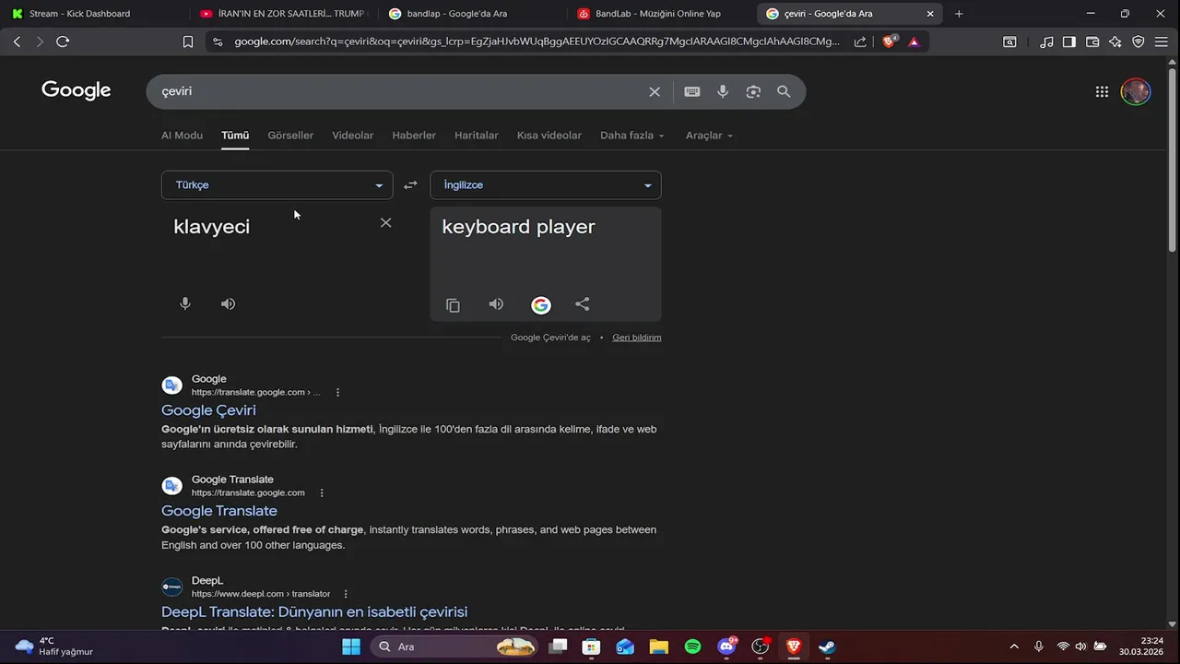The image size is (1180, 664).
Task: Start voice input in source translation box
Action: (185, 303)
